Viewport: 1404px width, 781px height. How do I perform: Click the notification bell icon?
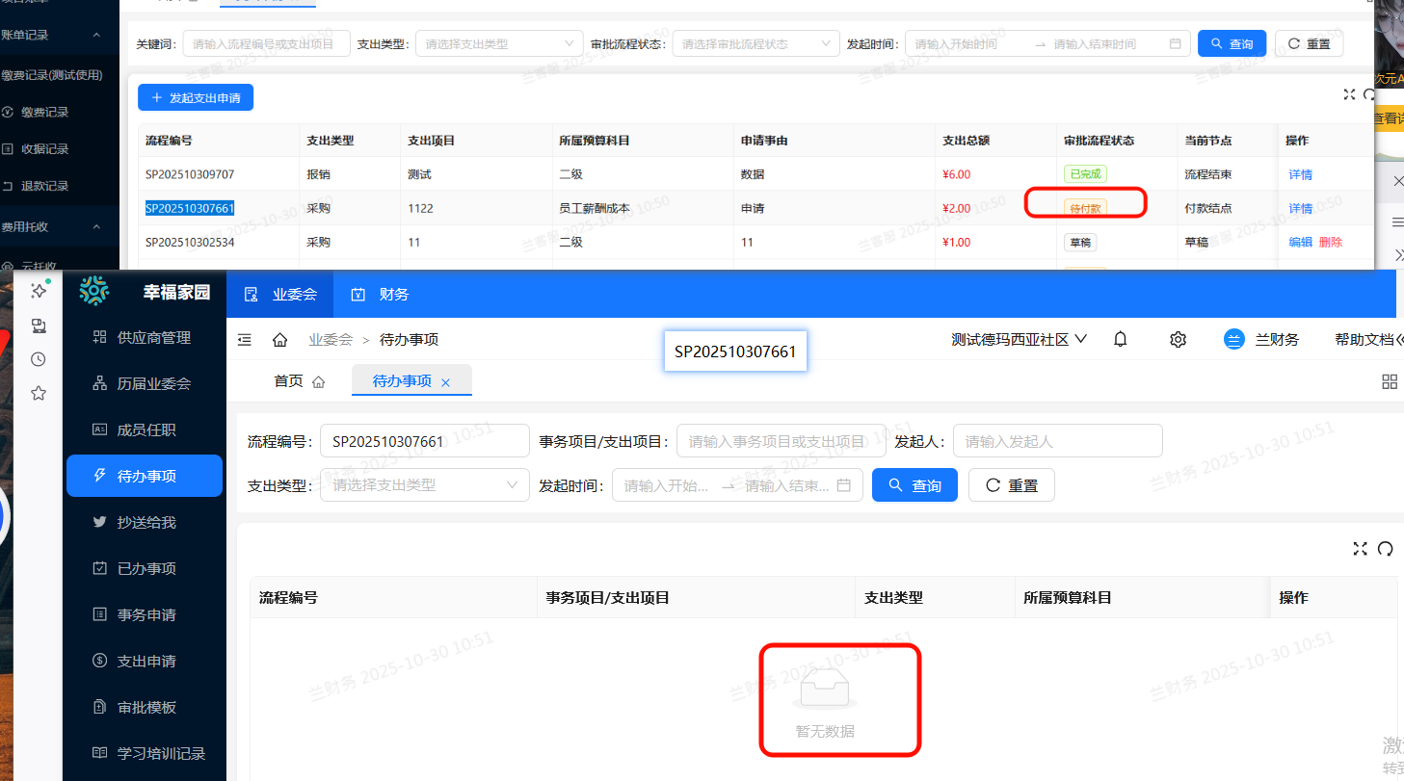pyautogui.click(x=1120, y=339)
